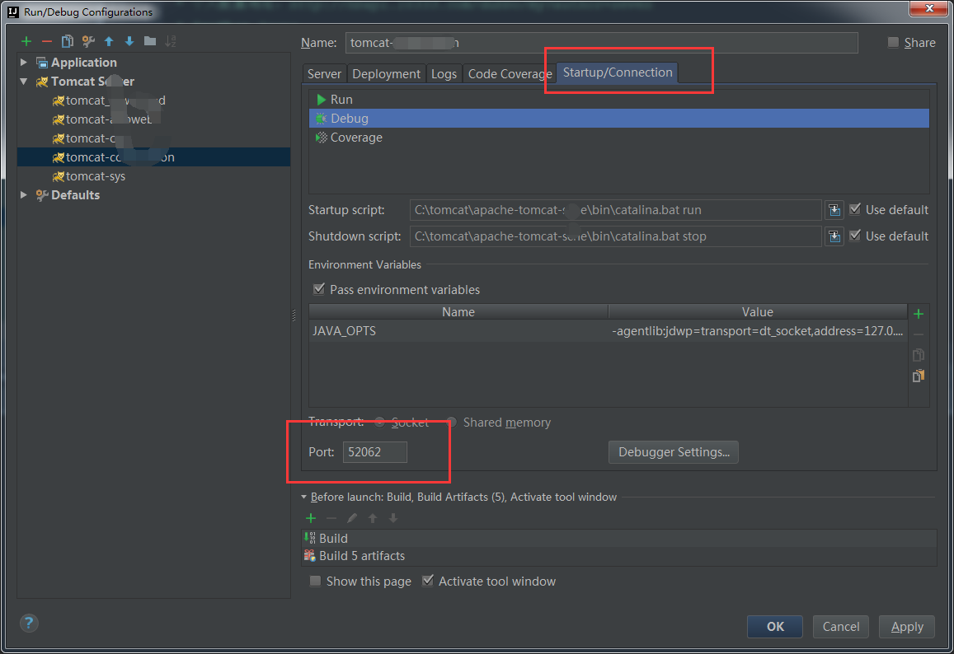Add environment variable with green plus
Screen dimensions: 954x654
click(919, 314)
